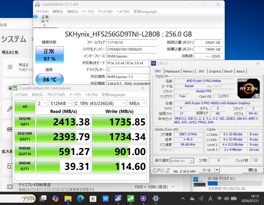Click CPU-Z 閉じる button
This screenshot has height=205, width=264.
253,170
